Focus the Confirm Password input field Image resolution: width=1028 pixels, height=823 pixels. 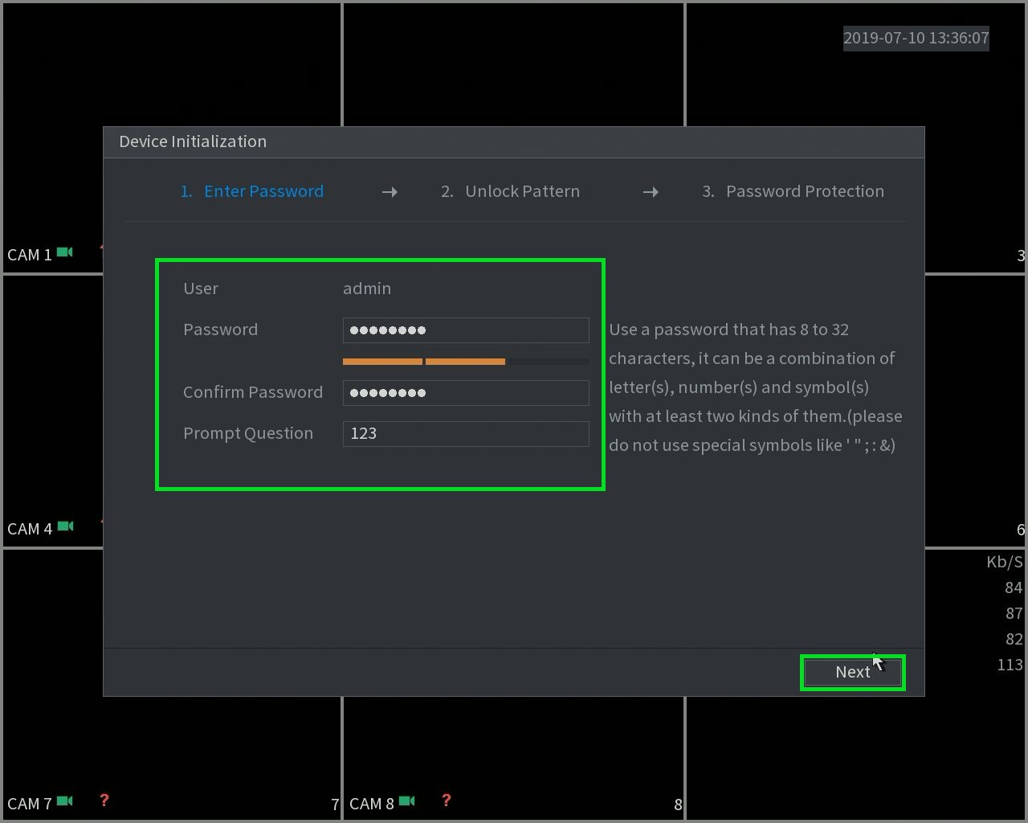pos(466,393)
